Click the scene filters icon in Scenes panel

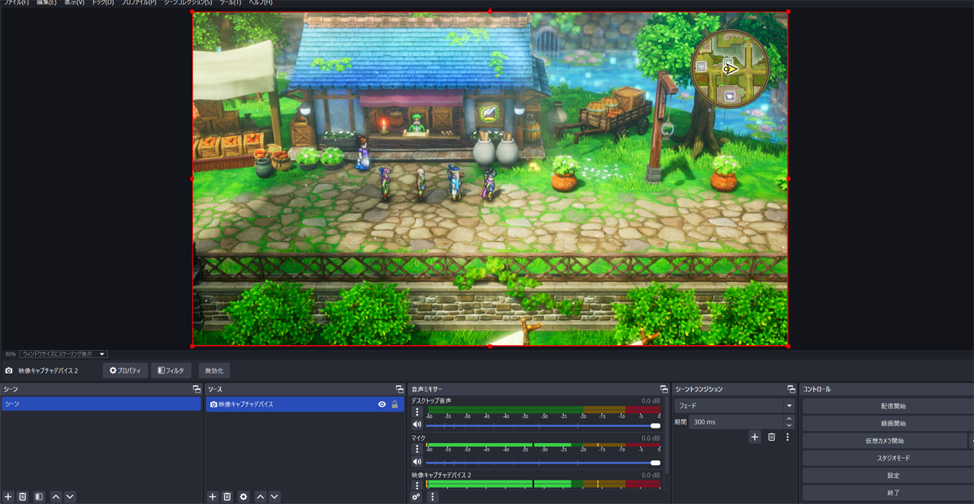pyautogui.click(x=38, y=497)
